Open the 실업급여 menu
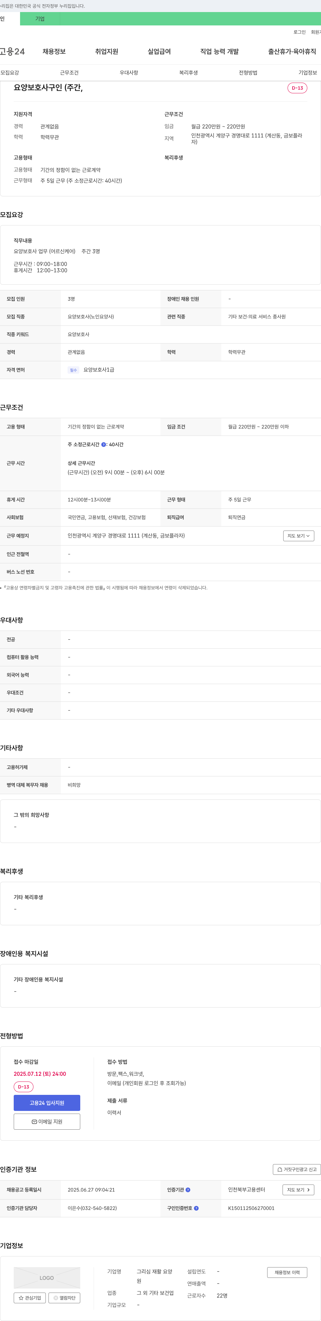321x1321 pixels. pos(159,51)
